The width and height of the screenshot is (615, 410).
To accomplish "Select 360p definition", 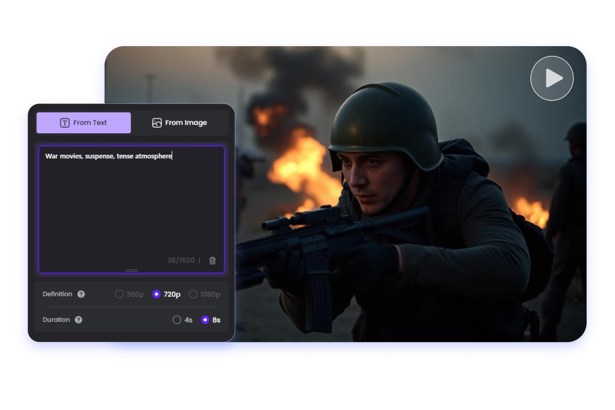I will (129, 294).
